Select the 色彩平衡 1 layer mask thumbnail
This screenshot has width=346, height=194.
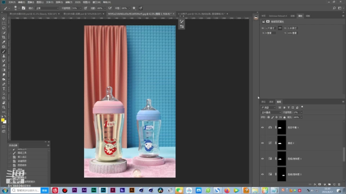[x=282, y=127]
